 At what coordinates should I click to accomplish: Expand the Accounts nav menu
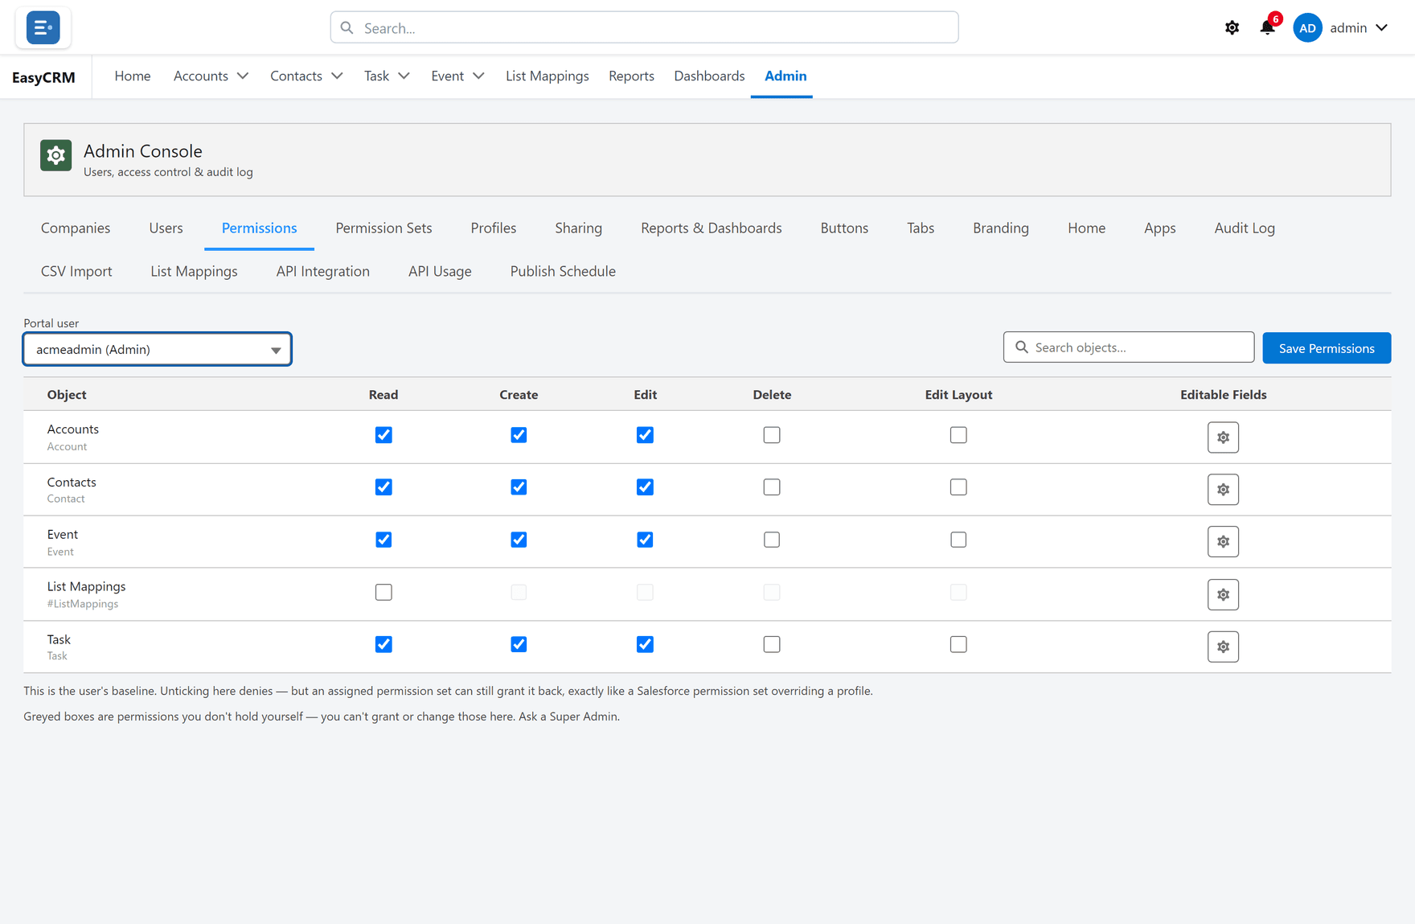tap(242, 76)
